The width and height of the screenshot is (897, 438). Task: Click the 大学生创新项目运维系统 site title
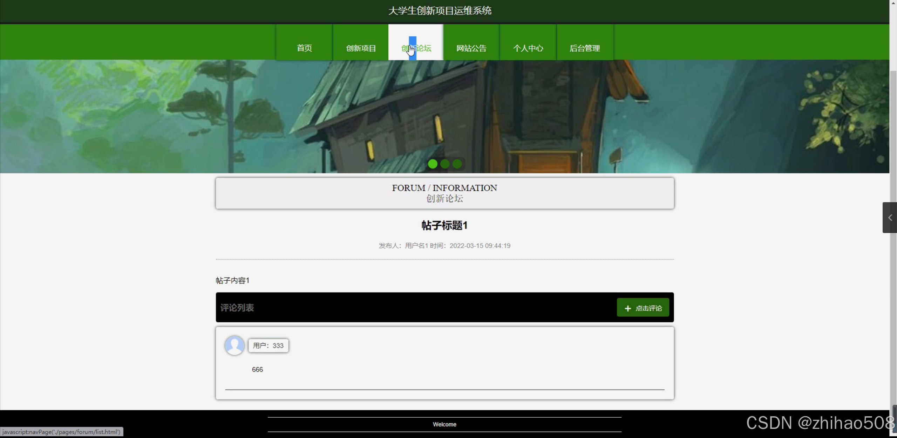(x=440, y=11)
